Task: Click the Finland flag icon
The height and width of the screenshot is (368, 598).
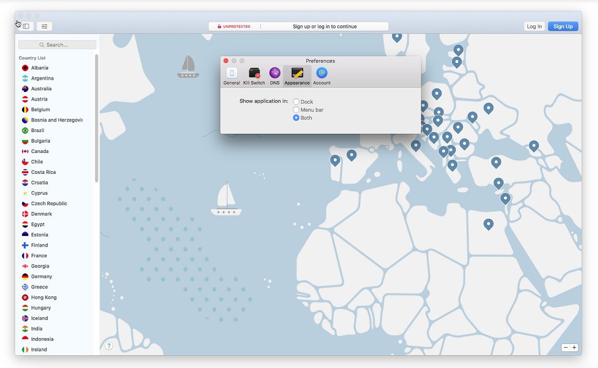Action: [x=25, y=246]
